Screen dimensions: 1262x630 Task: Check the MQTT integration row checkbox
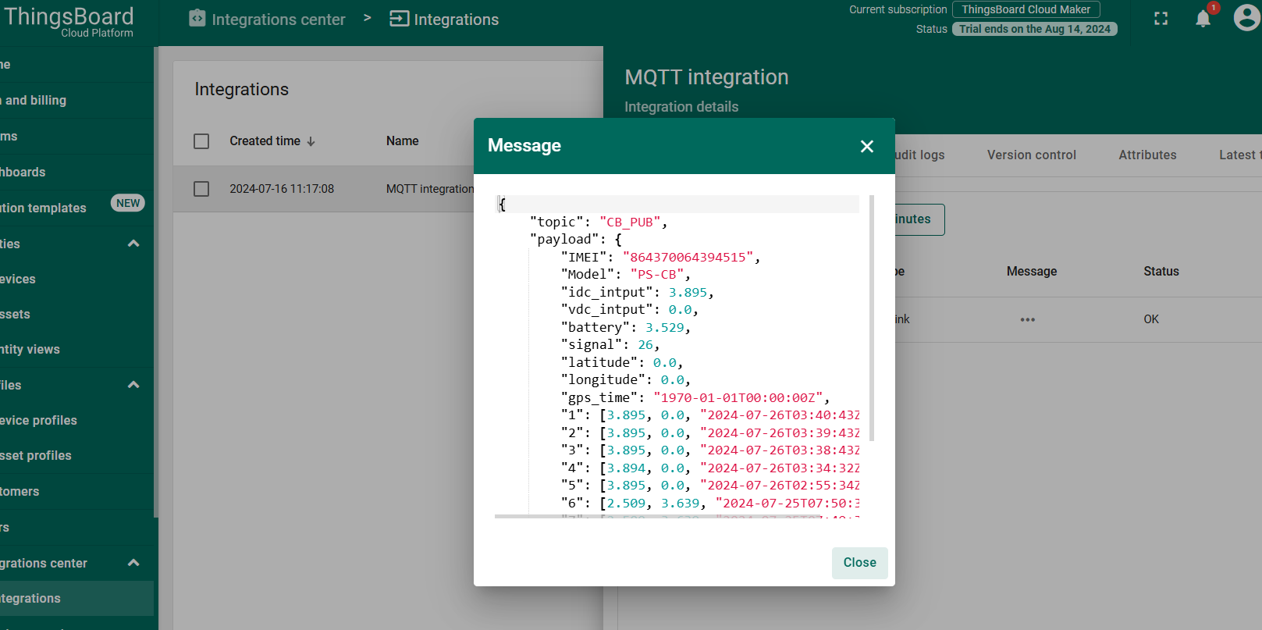201,189
